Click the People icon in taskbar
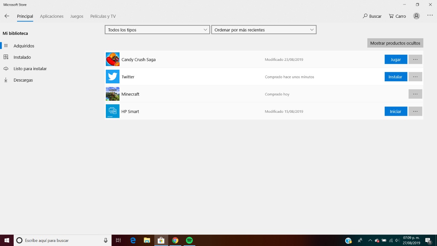The height and width of the screenshot is (246, 437). pos(360,241)
